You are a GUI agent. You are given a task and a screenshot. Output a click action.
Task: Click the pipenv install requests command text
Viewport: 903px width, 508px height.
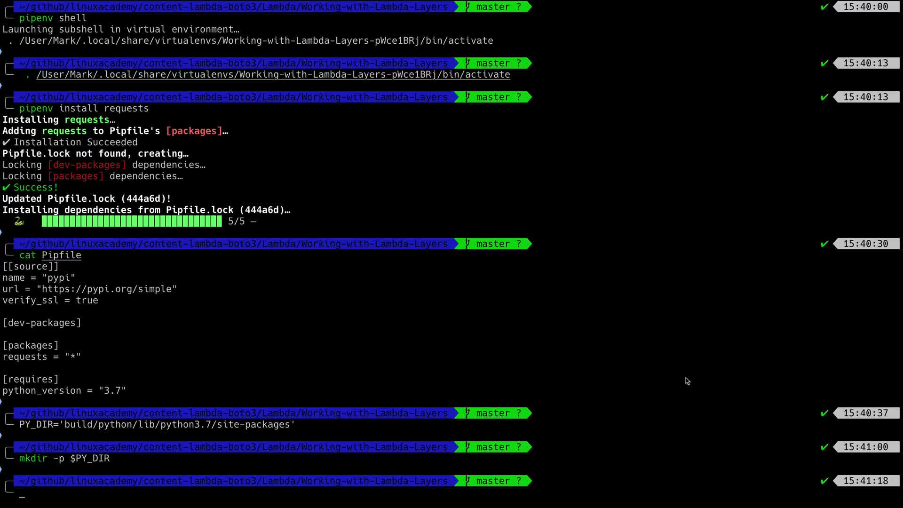[84, 108]
